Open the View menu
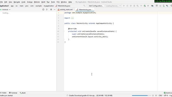Viewport: 172px width, 97px height. 10,2
